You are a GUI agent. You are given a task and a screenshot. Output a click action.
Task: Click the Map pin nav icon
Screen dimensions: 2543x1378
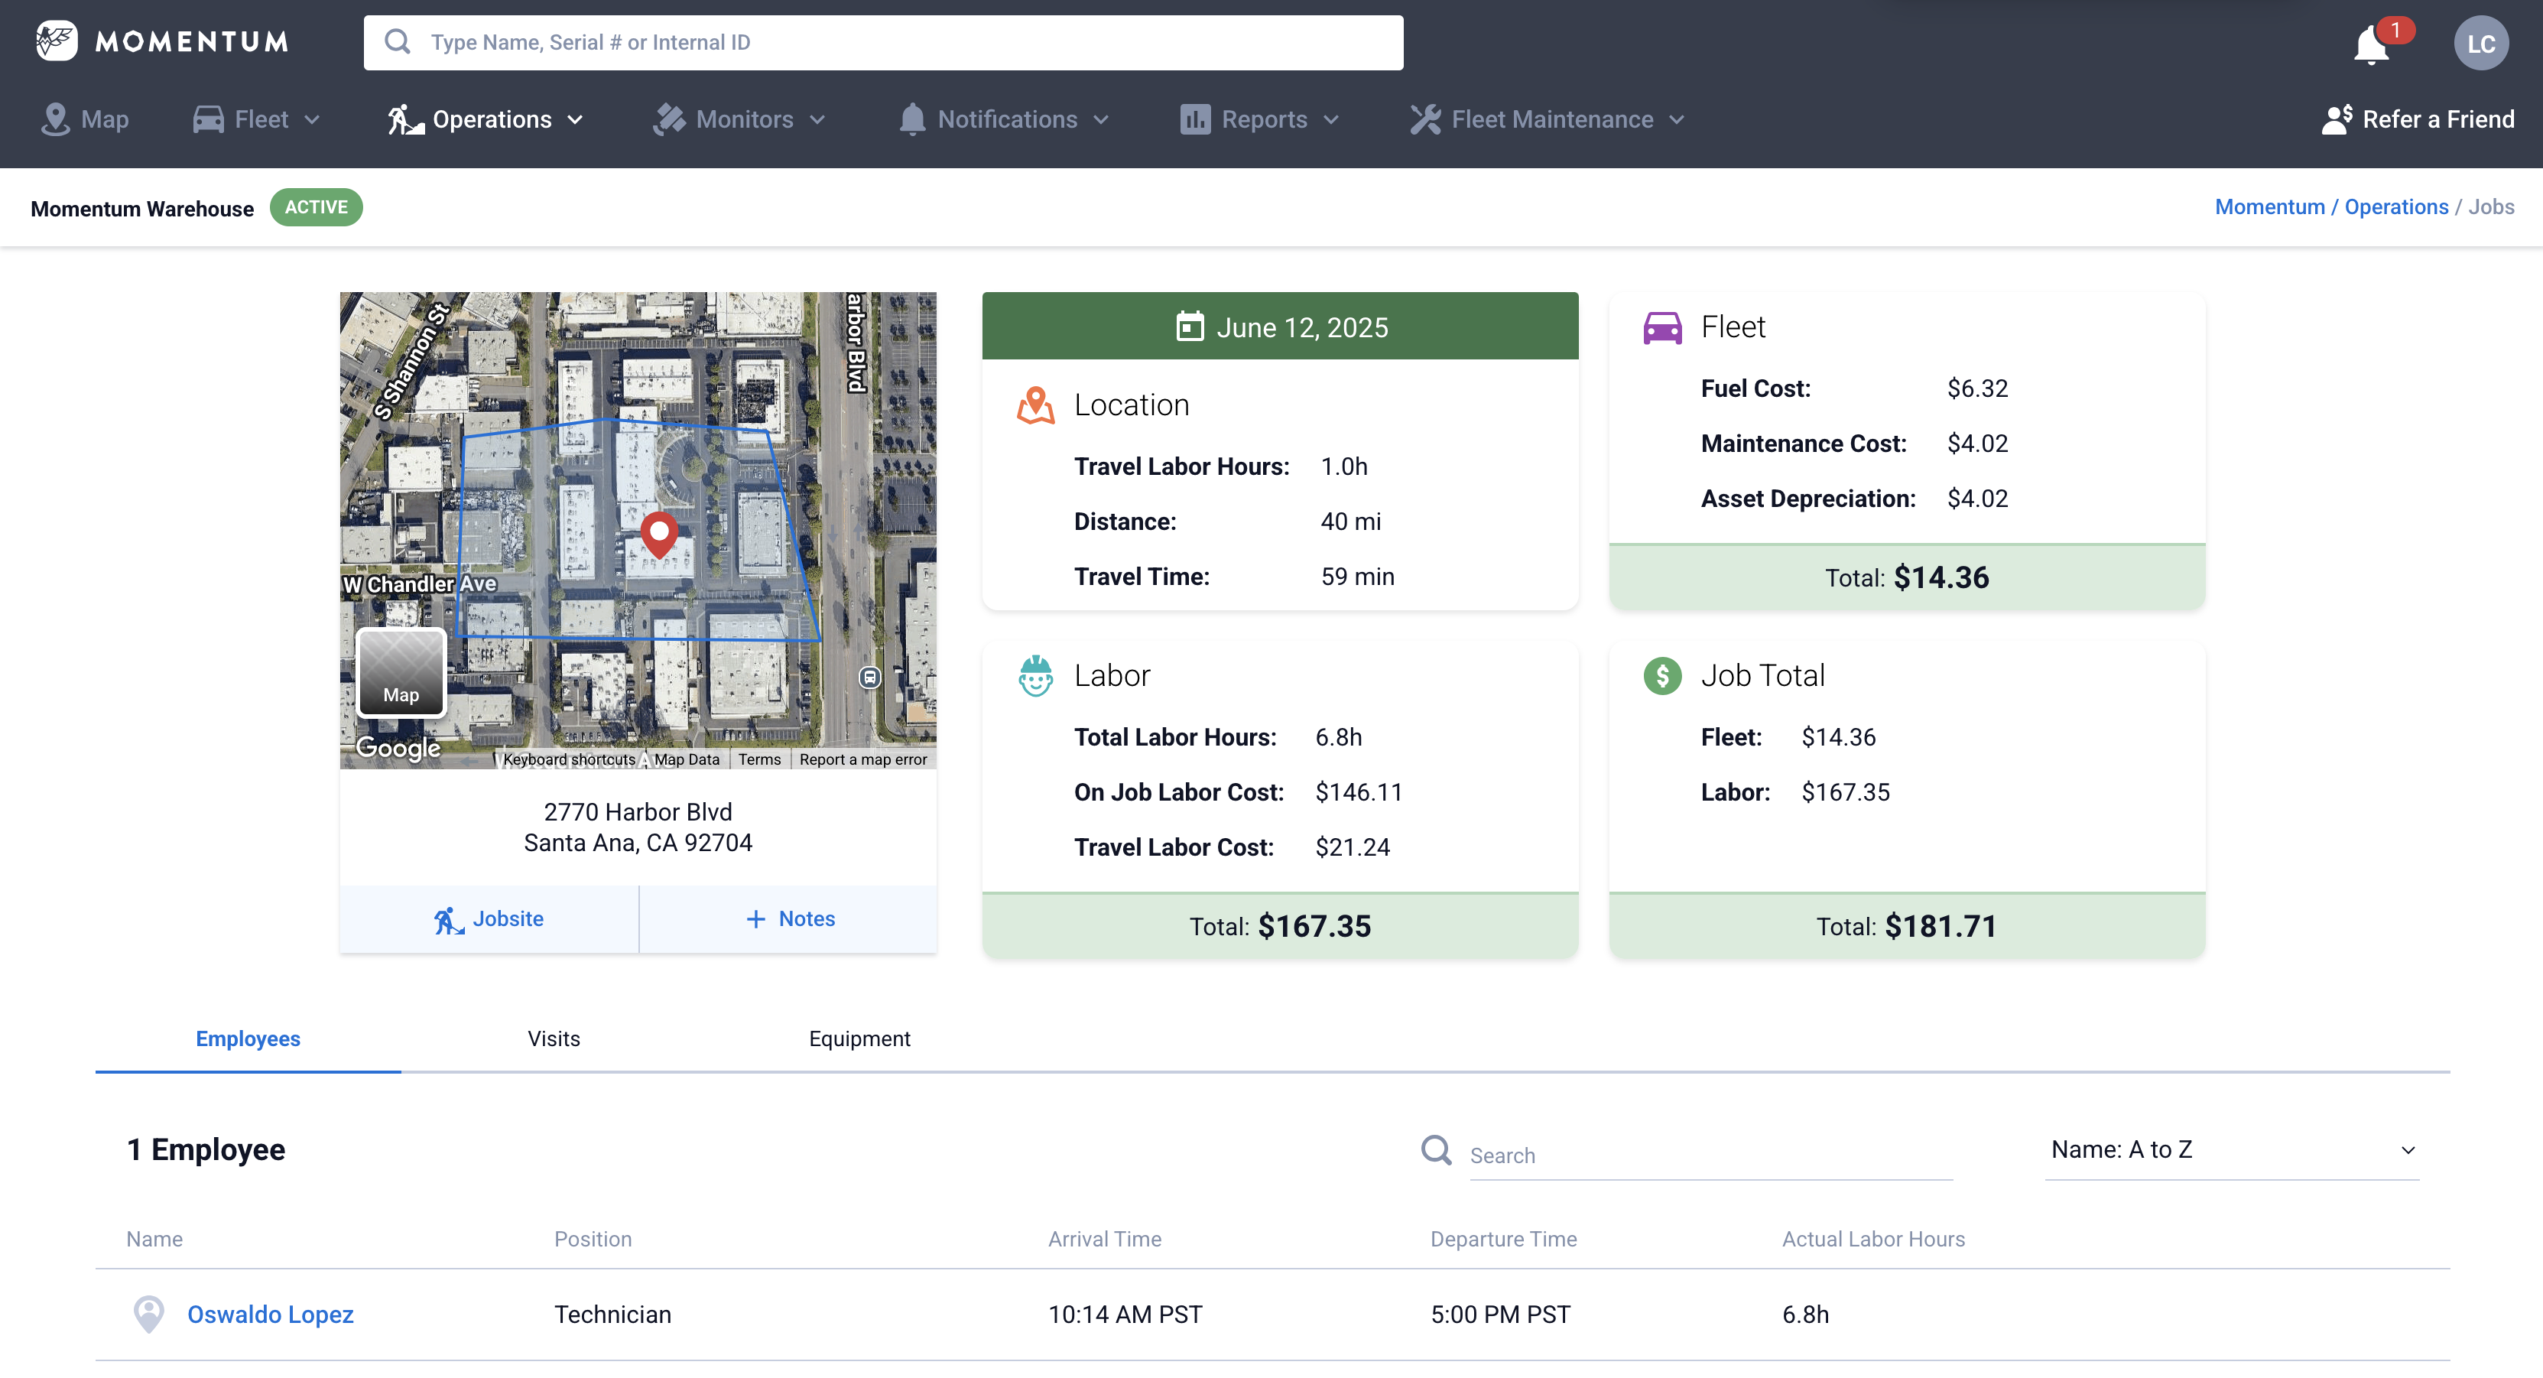click(x=55, y=119)
